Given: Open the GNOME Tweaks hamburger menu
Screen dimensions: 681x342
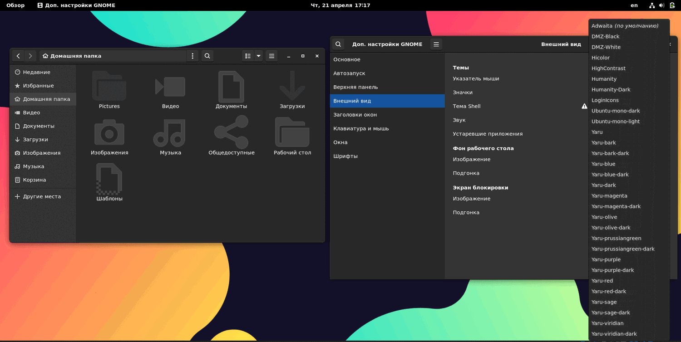Looking at the screenshot, I should point(436,44).
